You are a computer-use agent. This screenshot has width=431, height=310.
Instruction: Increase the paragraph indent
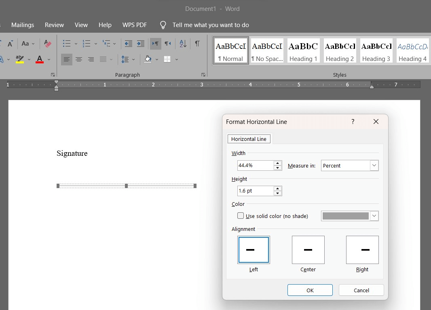pyautogui.click(x=139, y=43)
